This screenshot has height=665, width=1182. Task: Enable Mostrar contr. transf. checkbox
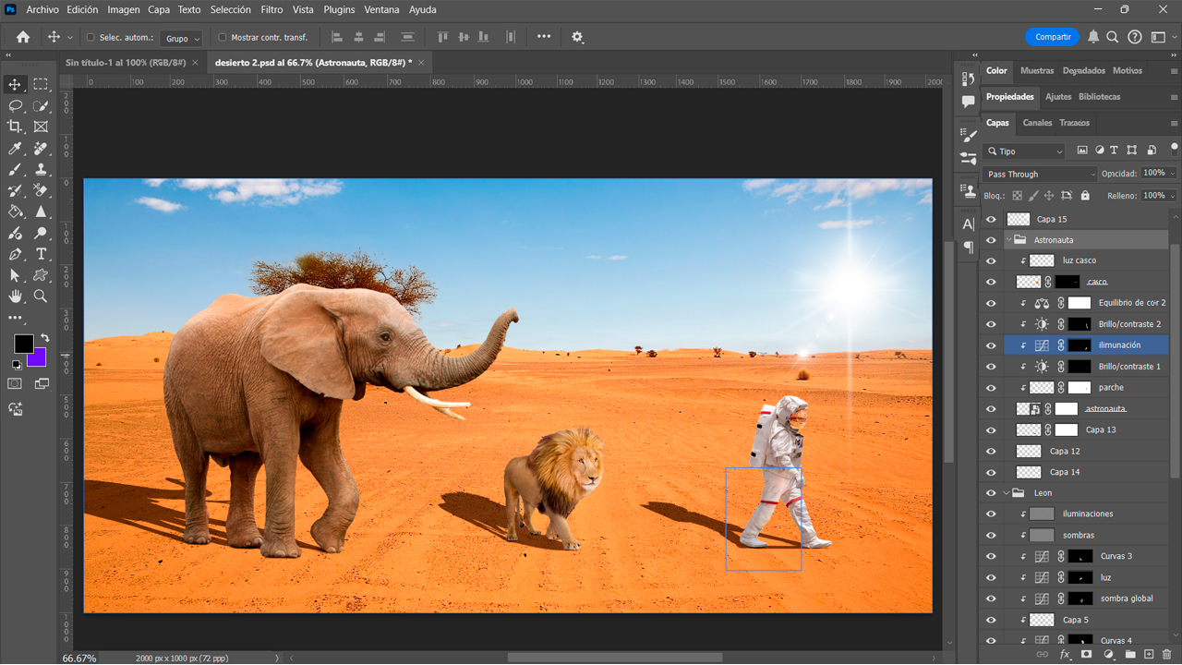222,38
